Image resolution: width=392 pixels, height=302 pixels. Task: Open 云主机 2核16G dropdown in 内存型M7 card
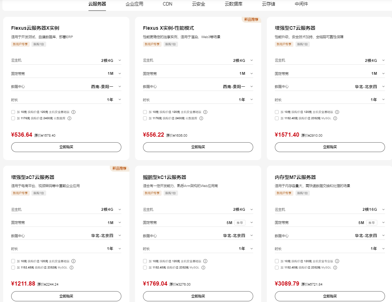pyautogui.click(x=330, y=209)
